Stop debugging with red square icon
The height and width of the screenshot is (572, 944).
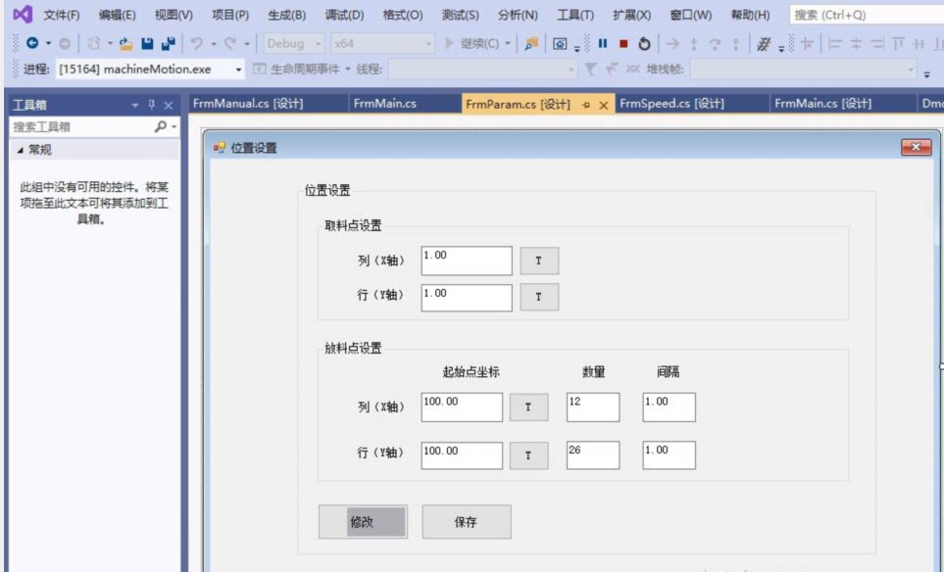point(622,44)
